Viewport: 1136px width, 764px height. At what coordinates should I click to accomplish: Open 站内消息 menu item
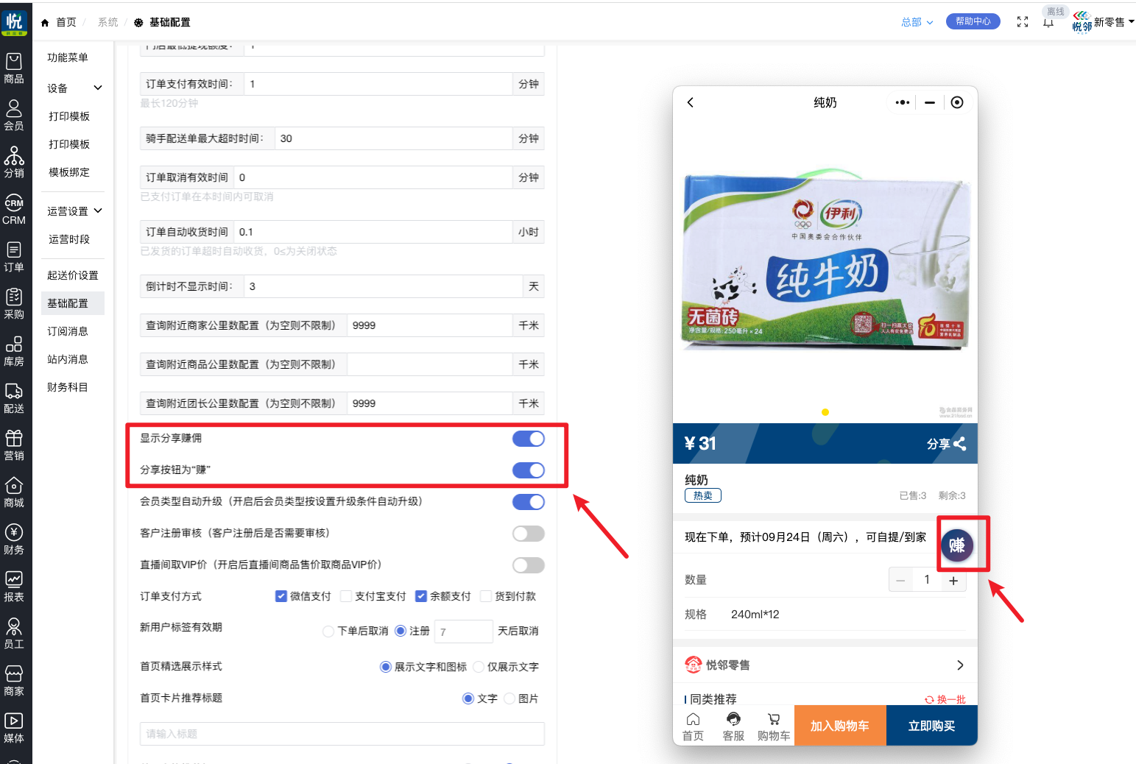click(68, 359)
